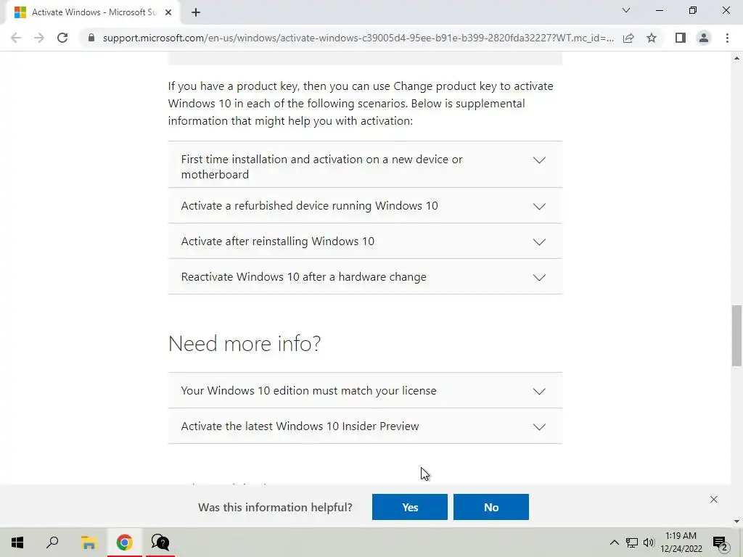Switch to Chrome in the taskbar
Image resolution: width=743 pixels, height=557 pixels.
[125, 542]
